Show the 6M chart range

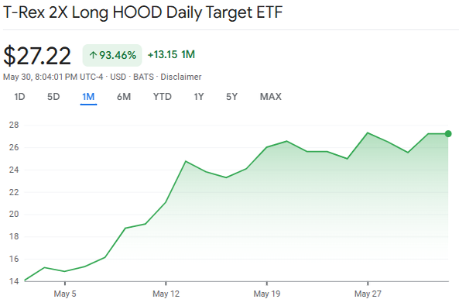[x=124, y=97]
